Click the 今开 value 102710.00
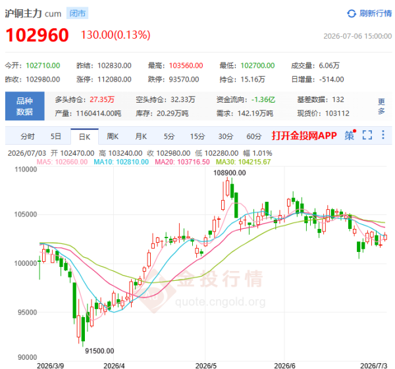Image resolution: width=395 pixels, height=369 pixels. pos(43,66)
